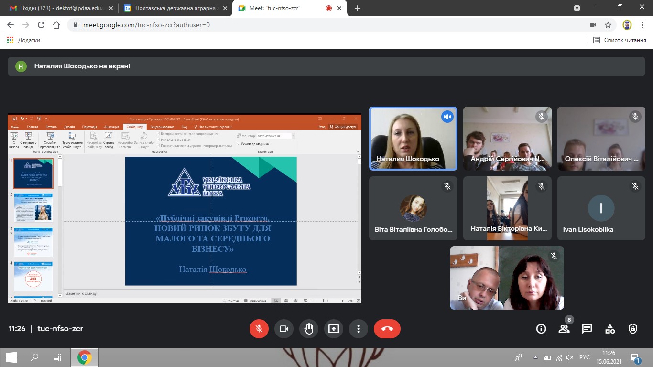Leave the call with red hang-up button

tap(387, 329)
